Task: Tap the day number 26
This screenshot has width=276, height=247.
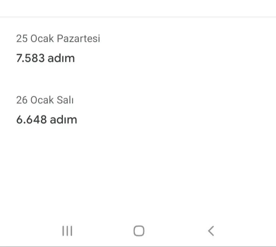Action: (21, 100)
